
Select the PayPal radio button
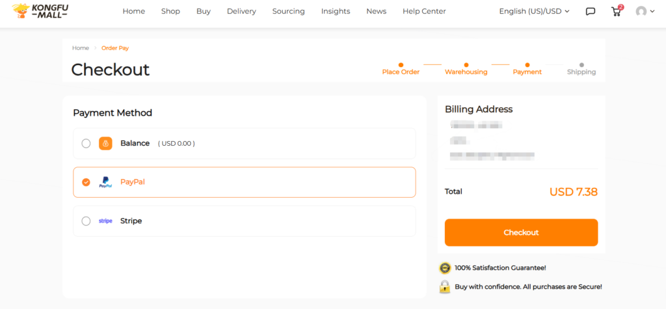pos(87,182)
